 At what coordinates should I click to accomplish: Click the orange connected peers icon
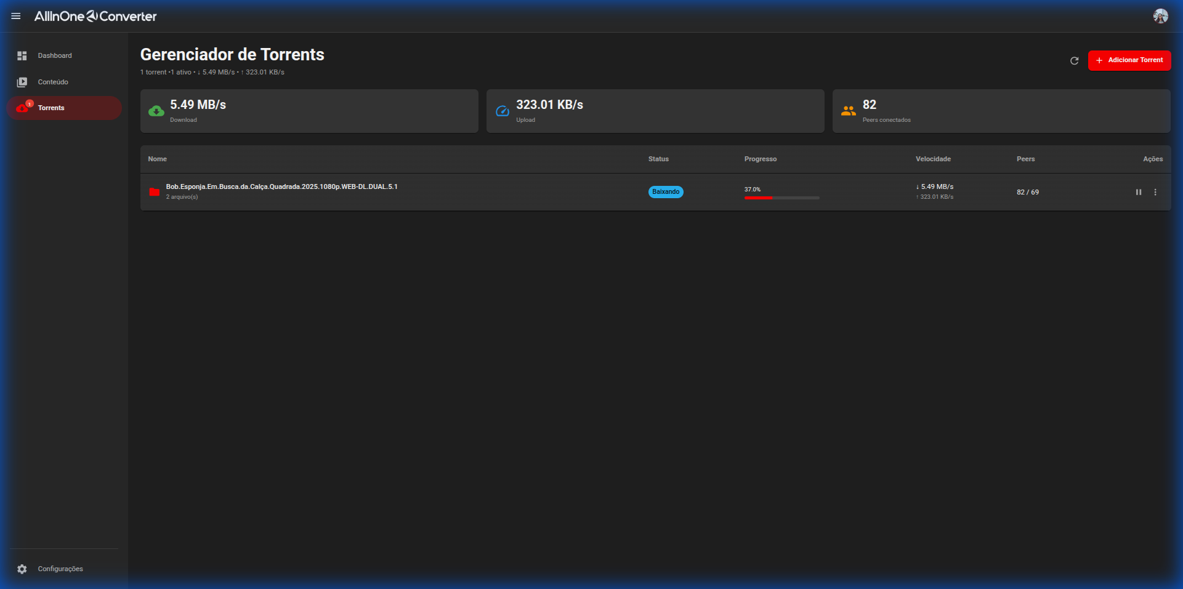849,111
